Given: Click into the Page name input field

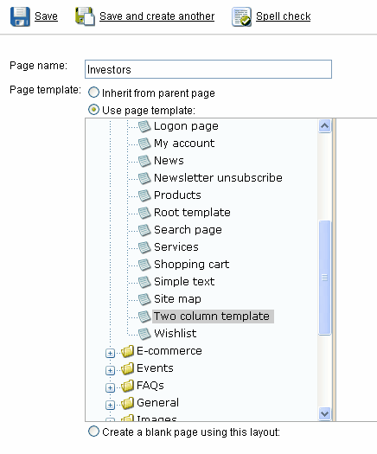Looking at the screenshot, I should coord(208,69).
